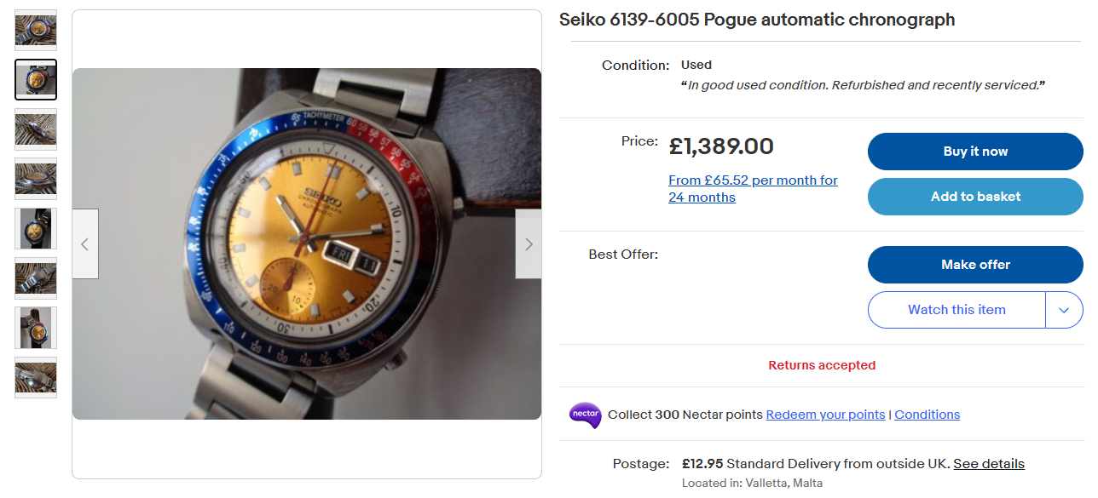The width and height of the screenshot is (1098, 498).
Task: Select the fifth thumbnail image
Action: (36, 228)
